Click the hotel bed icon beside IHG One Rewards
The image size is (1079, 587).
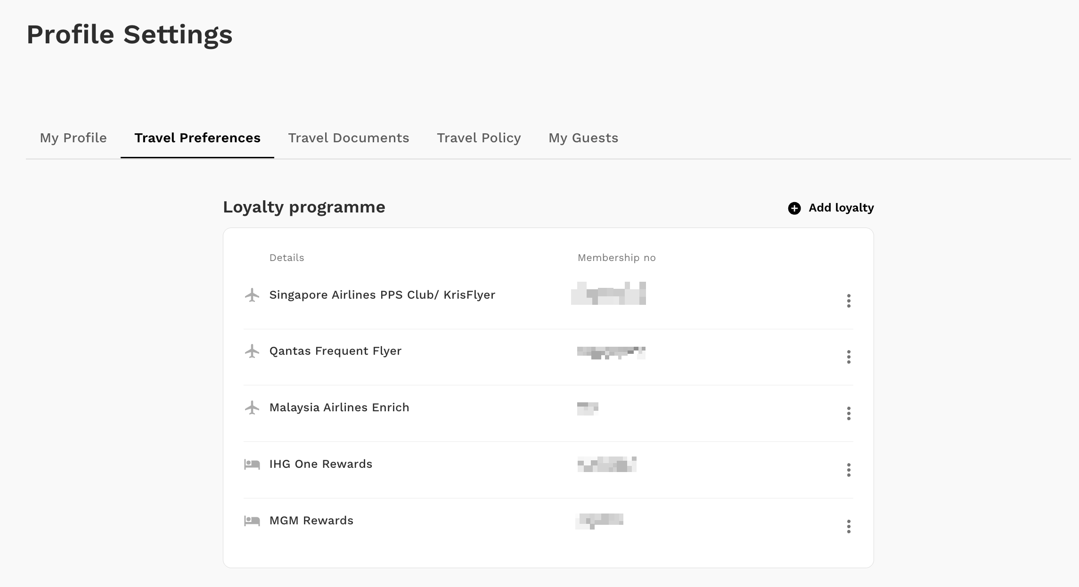(252, 465)
